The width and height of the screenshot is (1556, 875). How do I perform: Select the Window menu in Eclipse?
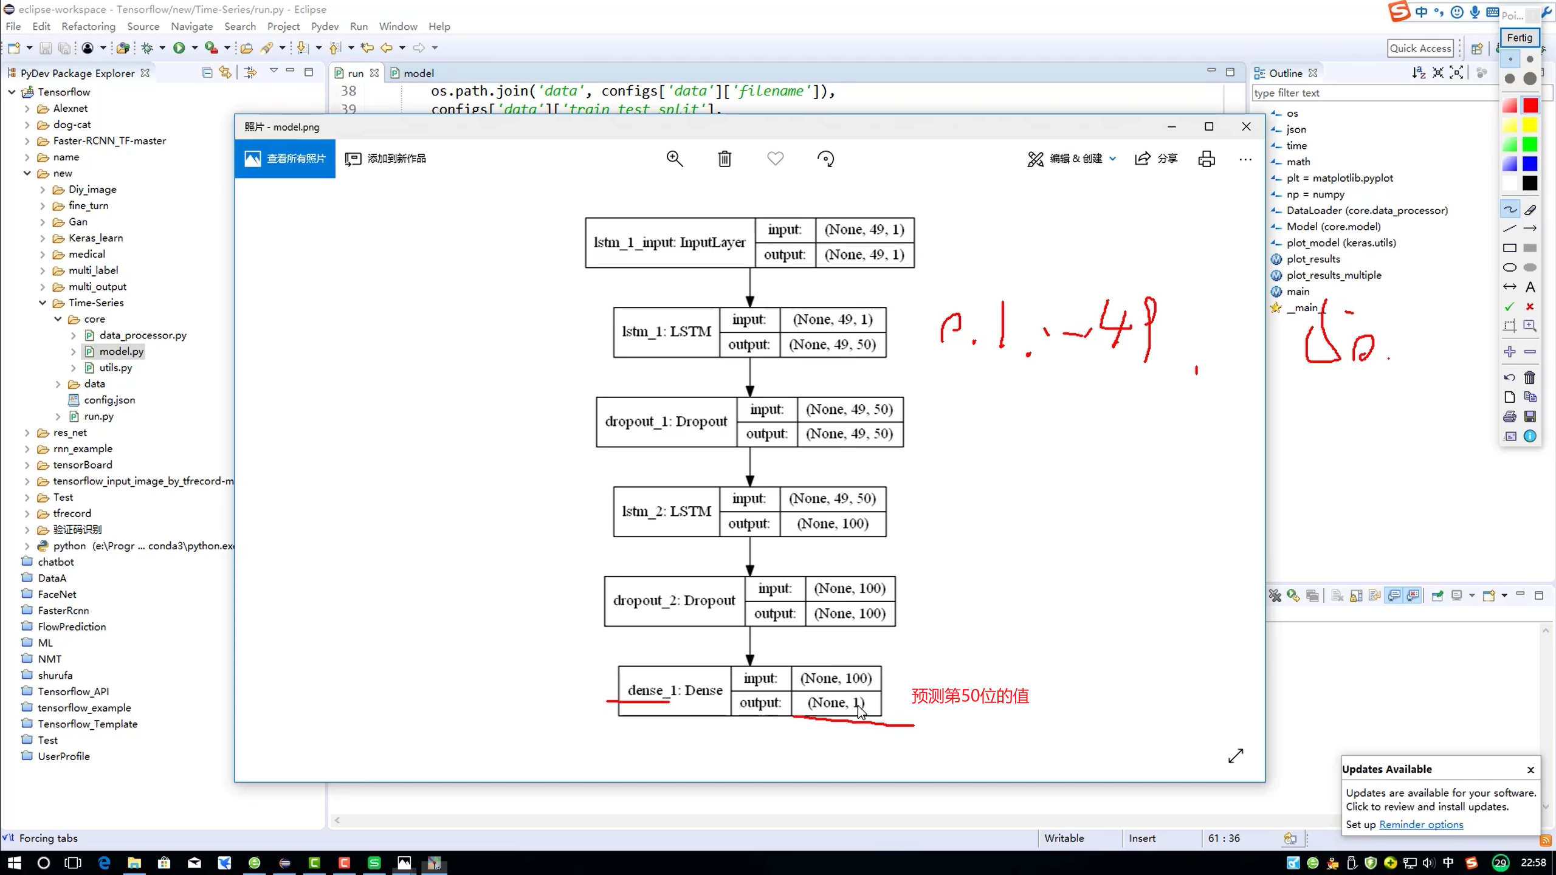[x=399, y=26]
